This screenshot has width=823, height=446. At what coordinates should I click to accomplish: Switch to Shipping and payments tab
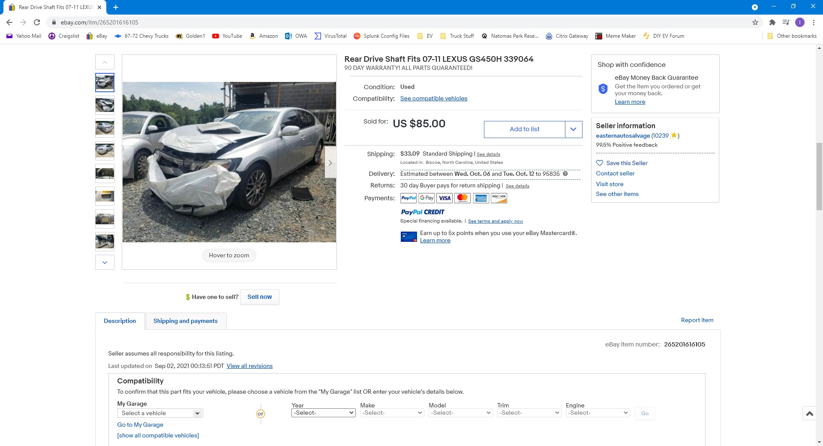coord(185,321)
